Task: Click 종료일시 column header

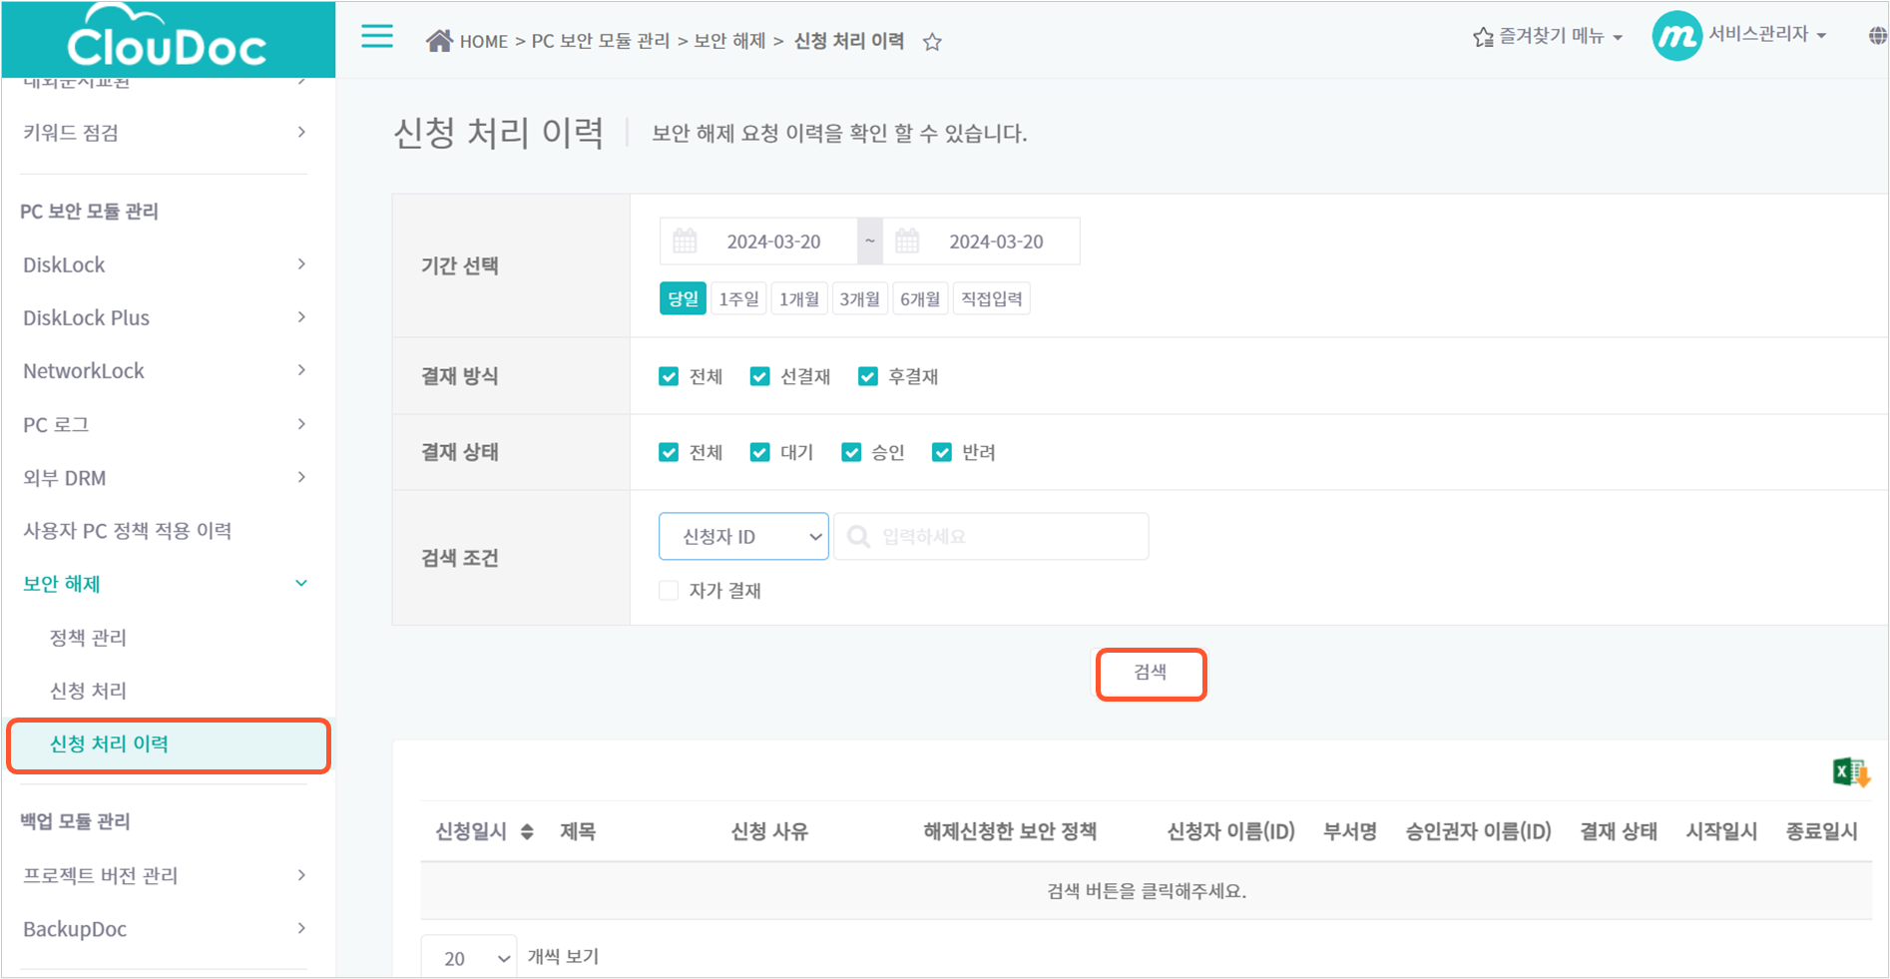Action: click(1822, 831)
